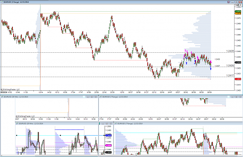
Task: Click the cyan indicator box in the 30 Min 12/15/2014 title bar
Action: (84, 97)
